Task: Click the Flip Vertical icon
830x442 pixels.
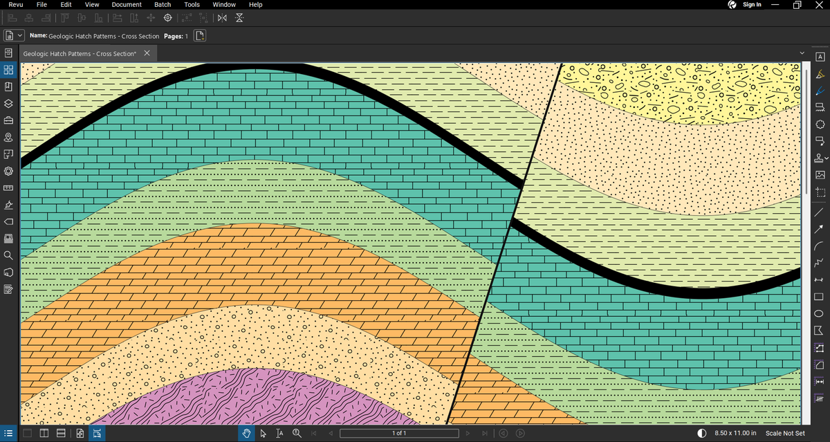Action: tap(239, 17)
